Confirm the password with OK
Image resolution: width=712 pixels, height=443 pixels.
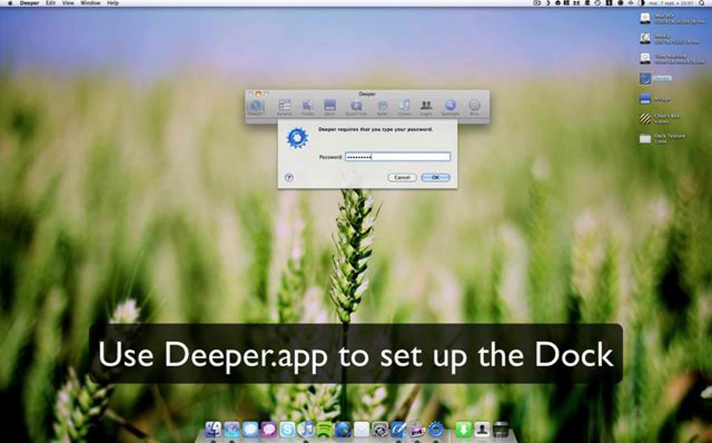coord(435,177)
